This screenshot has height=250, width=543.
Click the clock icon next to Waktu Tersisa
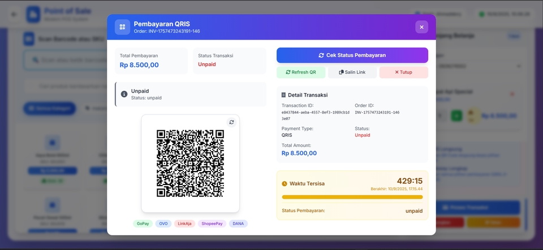coord(285,183)
